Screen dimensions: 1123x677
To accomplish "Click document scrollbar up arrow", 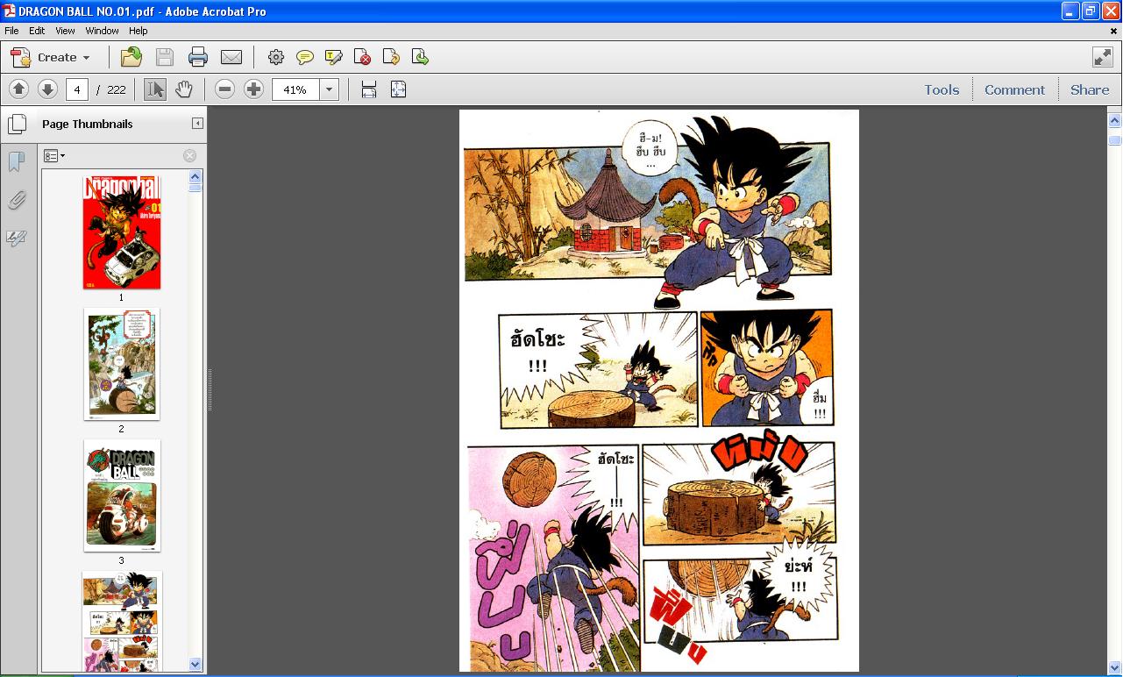I will pyautogui.click(x=1115, y=120).
